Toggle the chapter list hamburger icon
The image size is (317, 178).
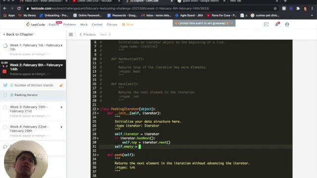(x=71, y=35)
